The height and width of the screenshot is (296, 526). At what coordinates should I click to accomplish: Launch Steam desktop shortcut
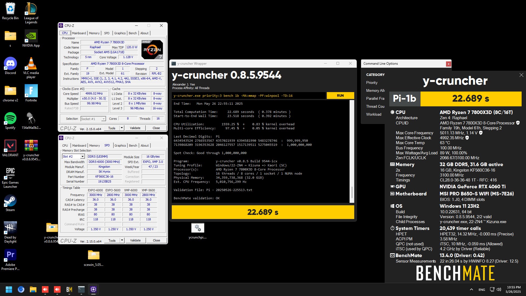10,203
